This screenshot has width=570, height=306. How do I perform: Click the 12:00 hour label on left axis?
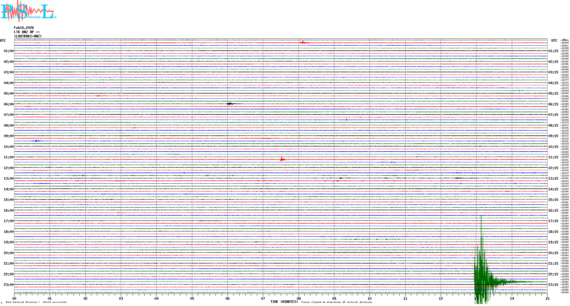(x=9, y=168)
